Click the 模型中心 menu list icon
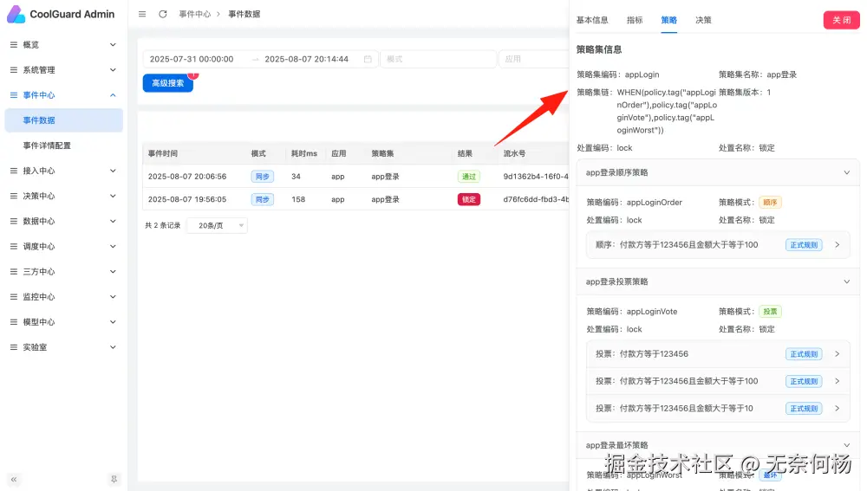867x491 pixels. [14, 322]
